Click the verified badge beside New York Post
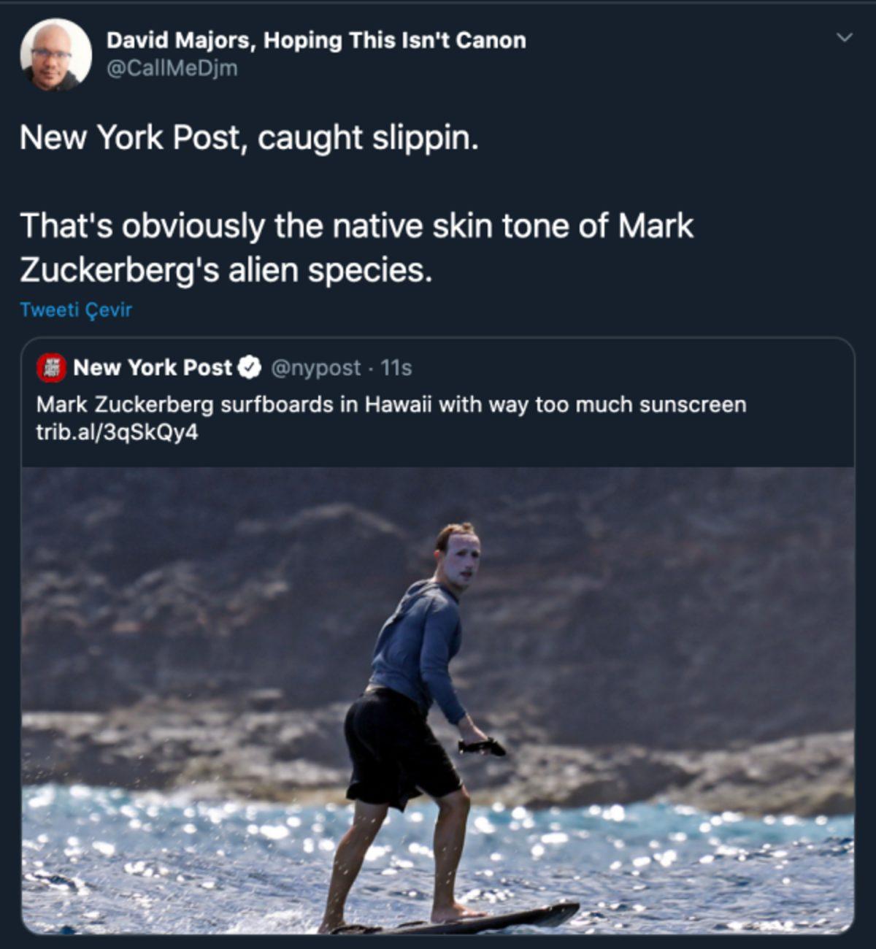The width and height of the screenshot is (876, 949). [x=250, y=368]
